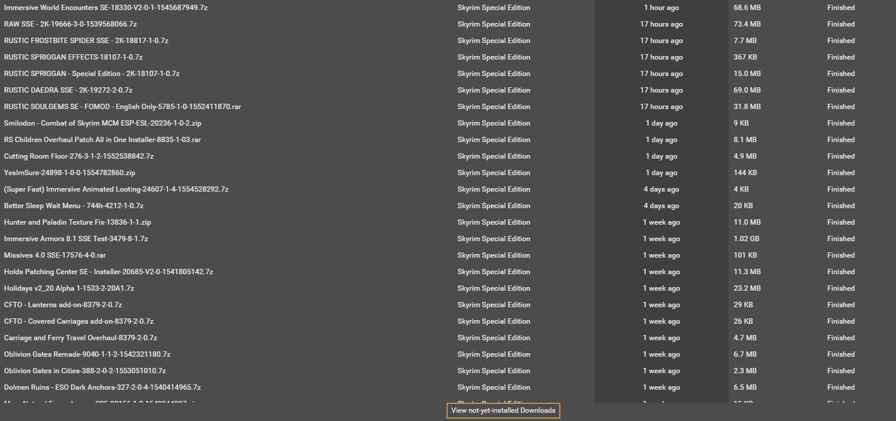Click Finished status in Cutting Room Floor row
This screenshot has height=421, width=896.
pyautogui.click(x=841, y=156)
